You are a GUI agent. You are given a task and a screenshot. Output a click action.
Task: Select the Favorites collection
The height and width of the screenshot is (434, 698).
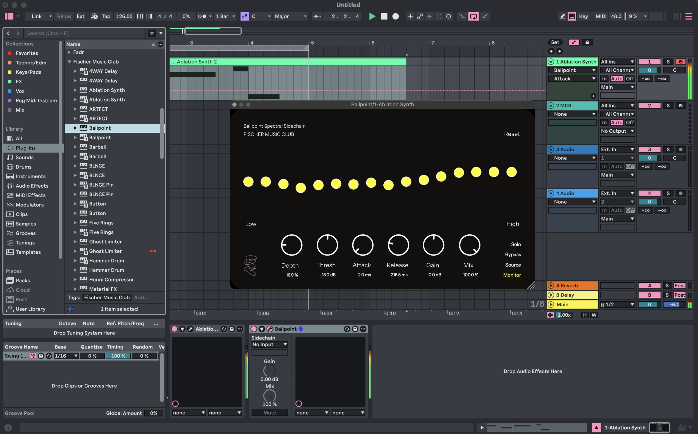27,53
